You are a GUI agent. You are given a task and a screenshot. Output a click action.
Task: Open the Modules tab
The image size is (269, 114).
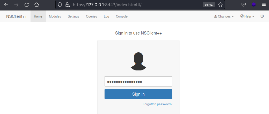click(55, 16)
